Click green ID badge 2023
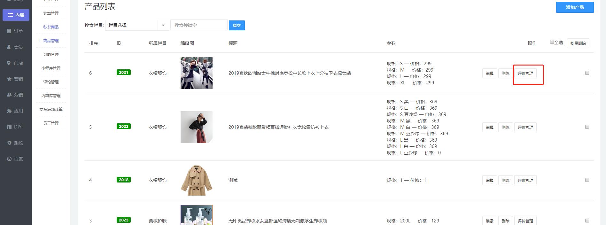 (x=124, y=220)
